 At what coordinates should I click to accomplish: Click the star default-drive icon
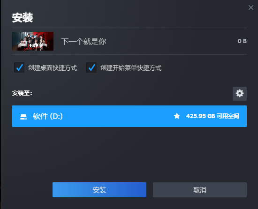pyautogui.click(x=177, y=116)
